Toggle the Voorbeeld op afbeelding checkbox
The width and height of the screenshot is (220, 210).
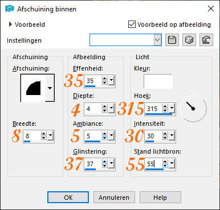tap(132, 24)
